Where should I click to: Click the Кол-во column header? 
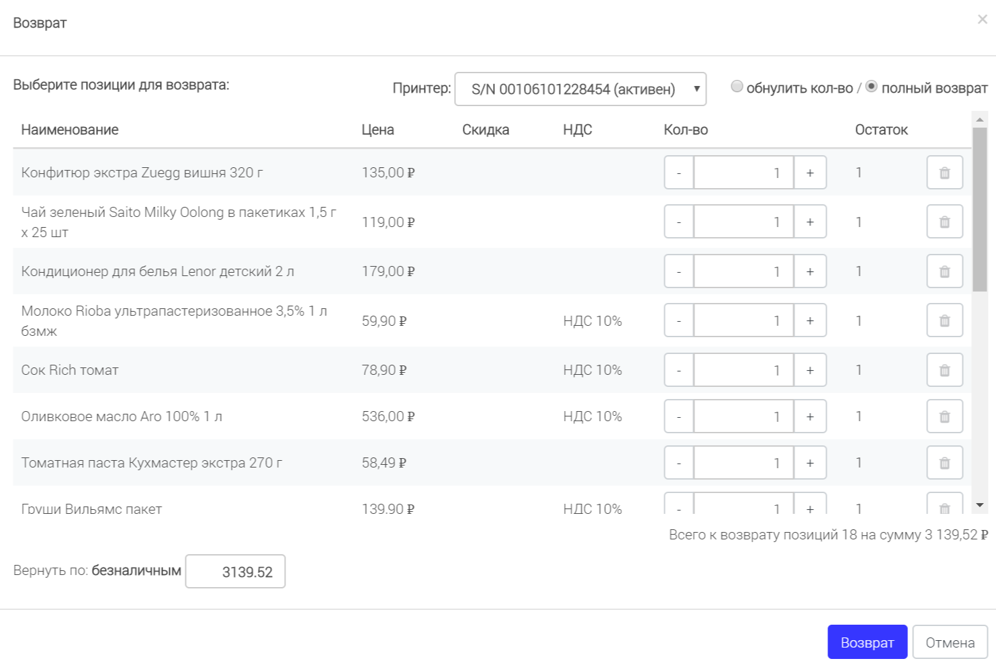click(x=686, y=130)
